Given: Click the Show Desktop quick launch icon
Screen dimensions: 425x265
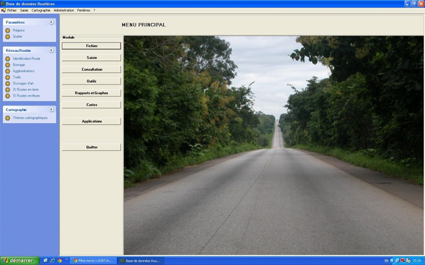Looking at the screenshot, I should click(x=46, y=261).
